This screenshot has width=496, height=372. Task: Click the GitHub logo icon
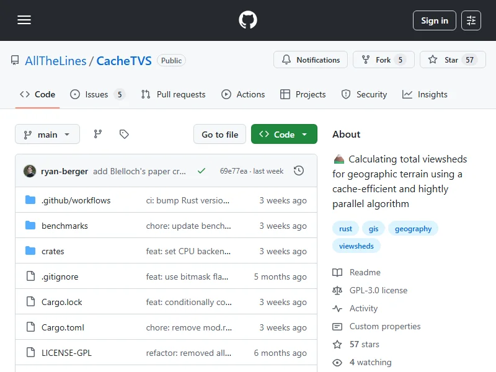point(248,20)
